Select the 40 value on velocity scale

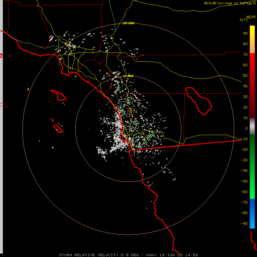coord(245,86)
